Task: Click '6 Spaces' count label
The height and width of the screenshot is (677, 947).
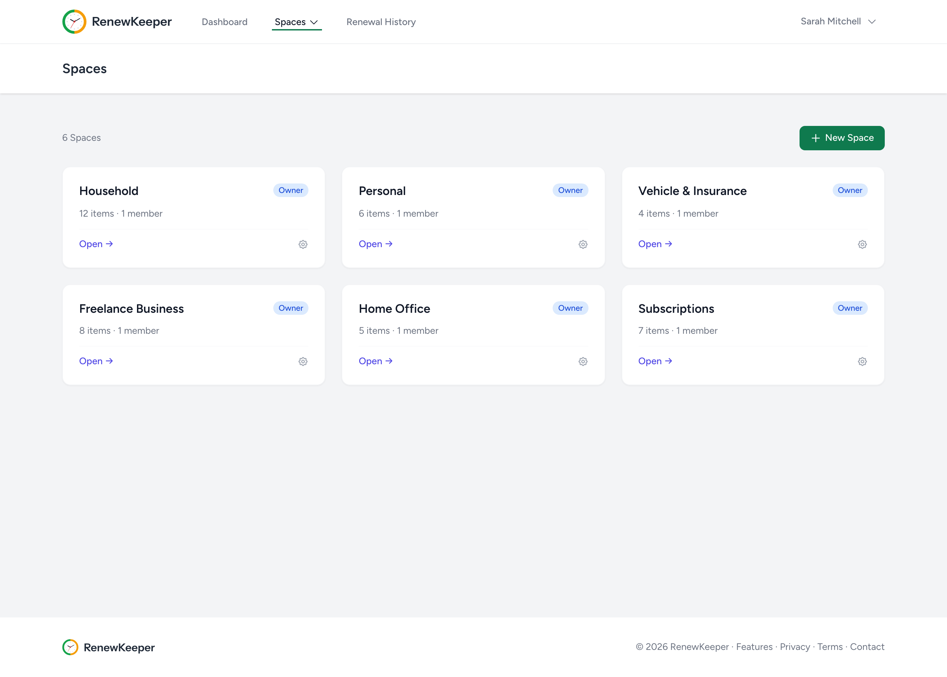Action: pos(82,137)
